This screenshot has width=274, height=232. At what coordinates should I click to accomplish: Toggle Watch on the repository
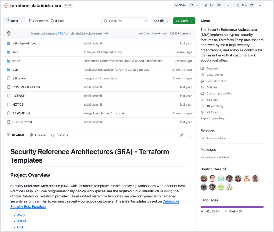pos(184,5)
